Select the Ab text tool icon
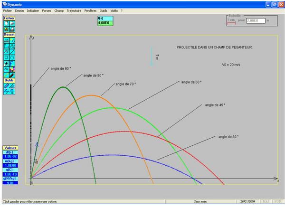 pyautogui.click(x=6, y=69)
